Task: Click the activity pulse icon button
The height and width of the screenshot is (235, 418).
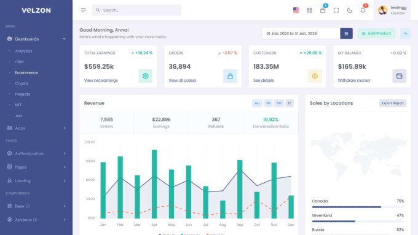Action: (406, 34)
